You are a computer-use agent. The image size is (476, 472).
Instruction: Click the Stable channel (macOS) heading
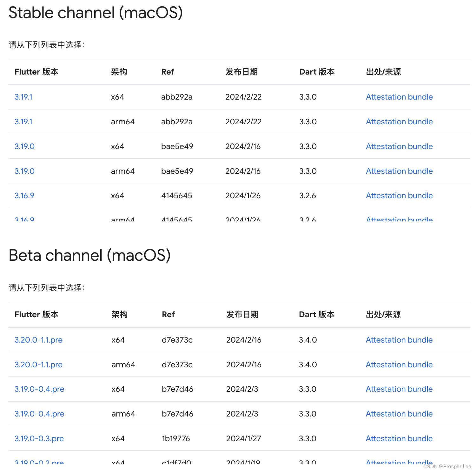pos(96,13)
